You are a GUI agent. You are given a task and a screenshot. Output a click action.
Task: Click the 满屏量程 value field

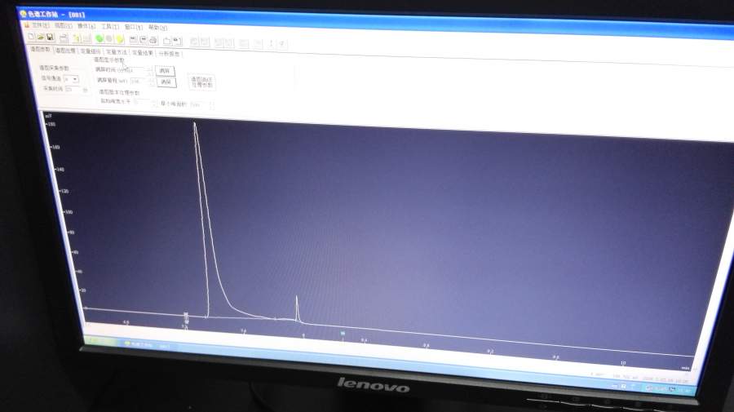[x=142, y=82]
